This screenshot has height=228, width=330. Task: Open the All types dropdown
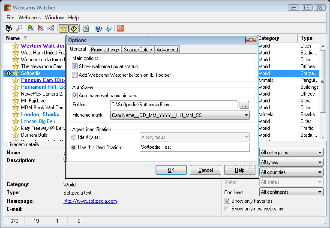tap(291, 162)
